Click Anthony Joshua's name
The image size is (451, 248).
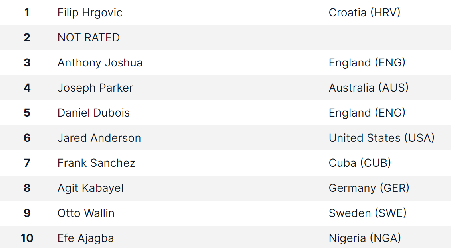click(x=100, y=63)
